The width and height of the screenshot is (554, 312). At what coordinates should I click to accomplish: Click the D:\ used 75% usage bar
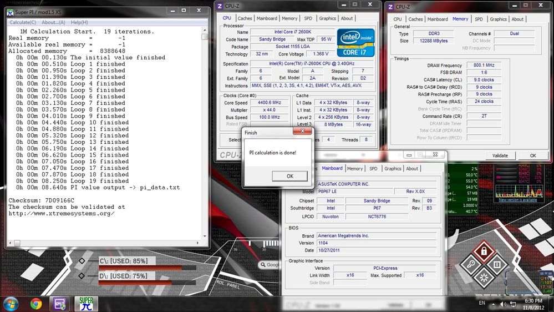(148, 283)
